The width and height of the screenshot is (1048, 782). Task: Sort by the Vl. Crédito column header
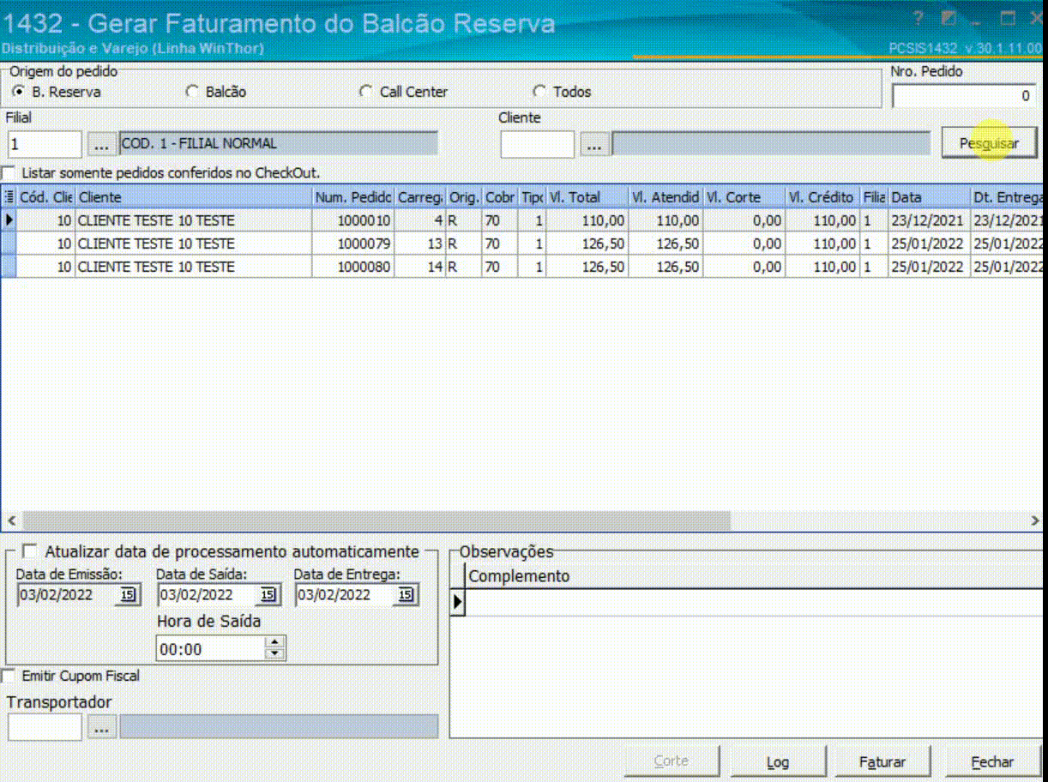(x=822, y=197)
